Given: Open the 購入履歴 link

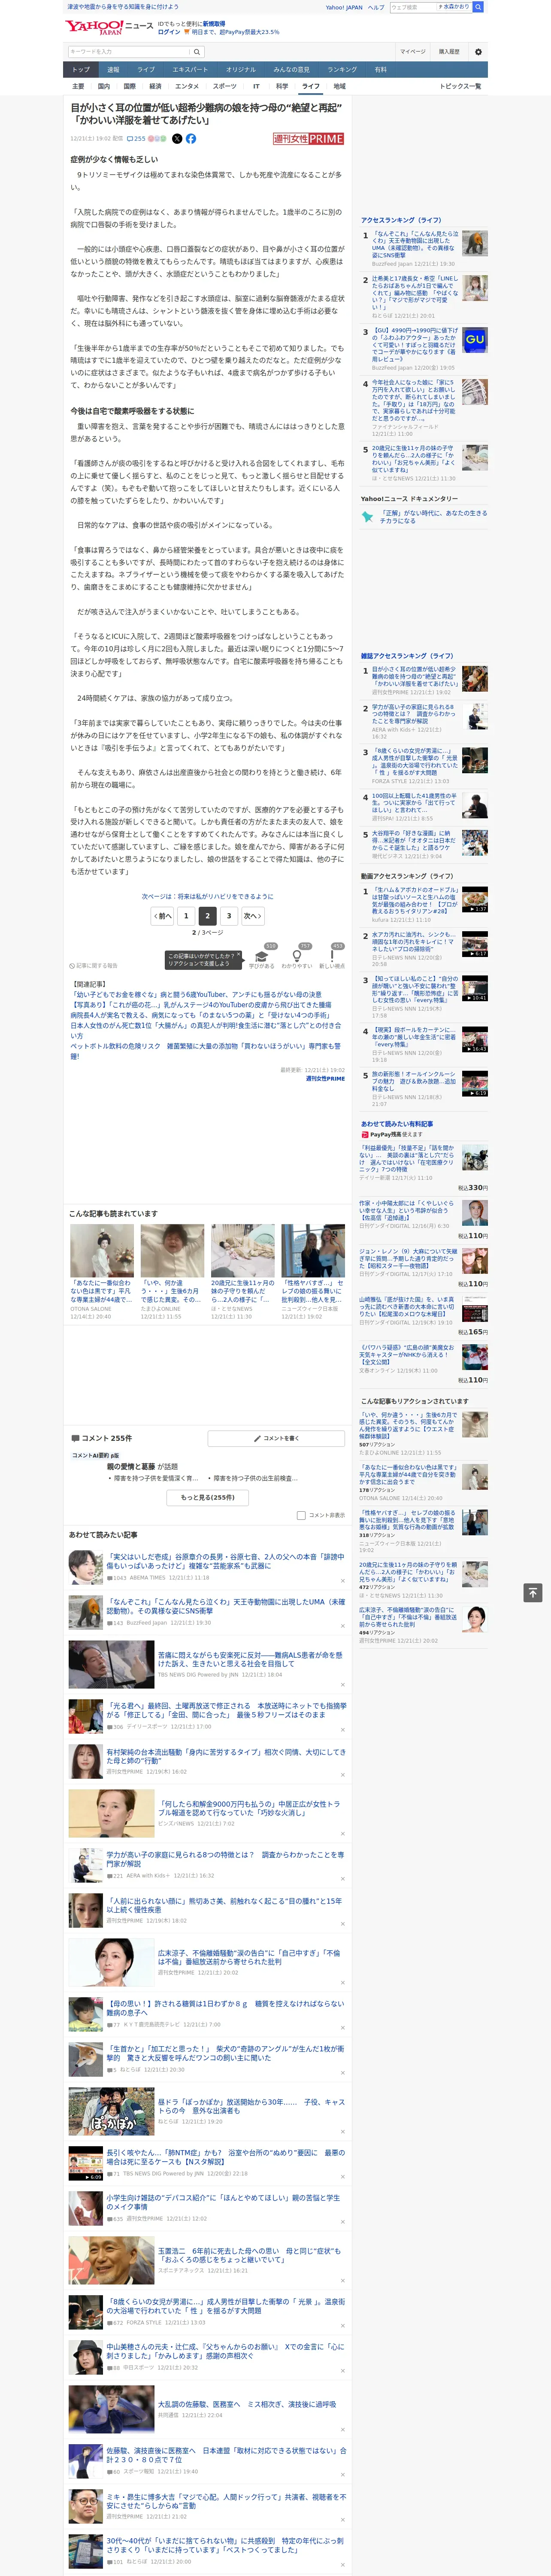Looking at the screenshot, I should pos(449,51).
